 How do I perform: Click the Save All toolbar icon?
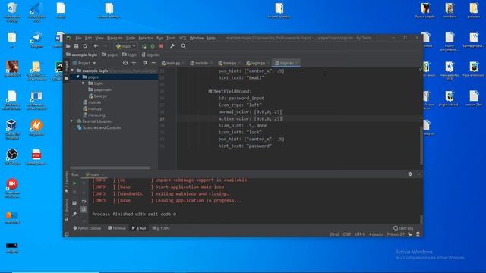point(76,46)
